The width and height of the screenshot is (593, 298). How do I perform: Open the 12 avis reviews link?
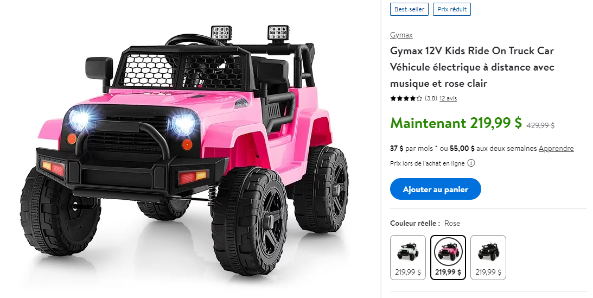pos(448,98)
